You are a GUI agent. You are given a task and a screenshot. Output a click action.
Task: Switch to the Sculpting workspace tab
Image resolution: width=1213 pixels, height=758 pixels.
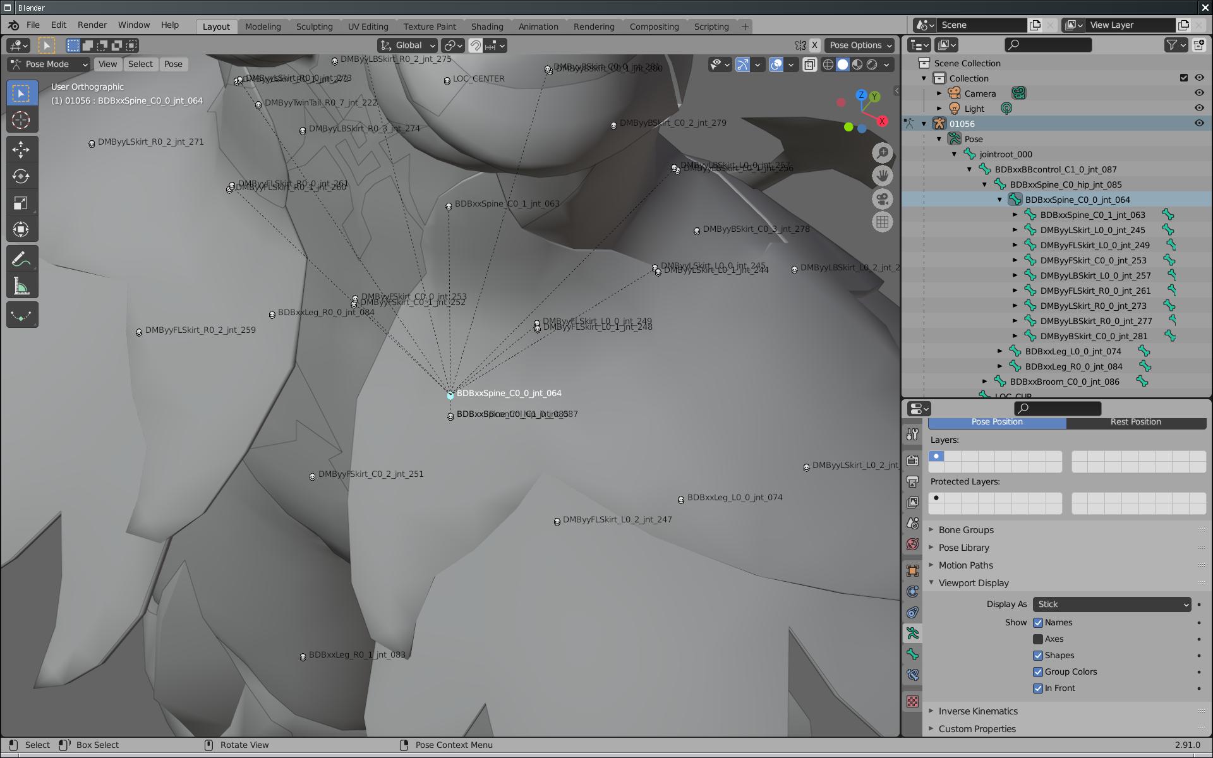(x=314, y=27)
